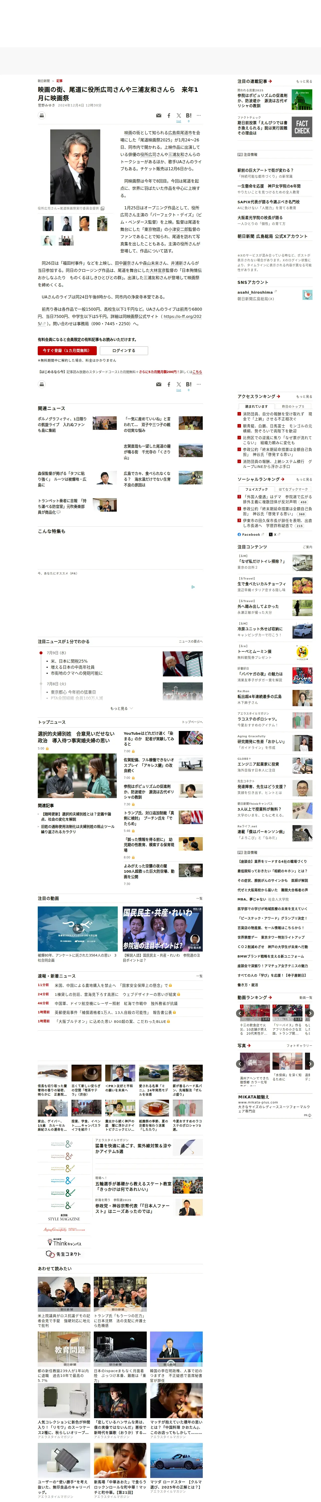Open asahi_hiroshima SNS account link
Screen dimensions: 321x1502
coord(255,292)
